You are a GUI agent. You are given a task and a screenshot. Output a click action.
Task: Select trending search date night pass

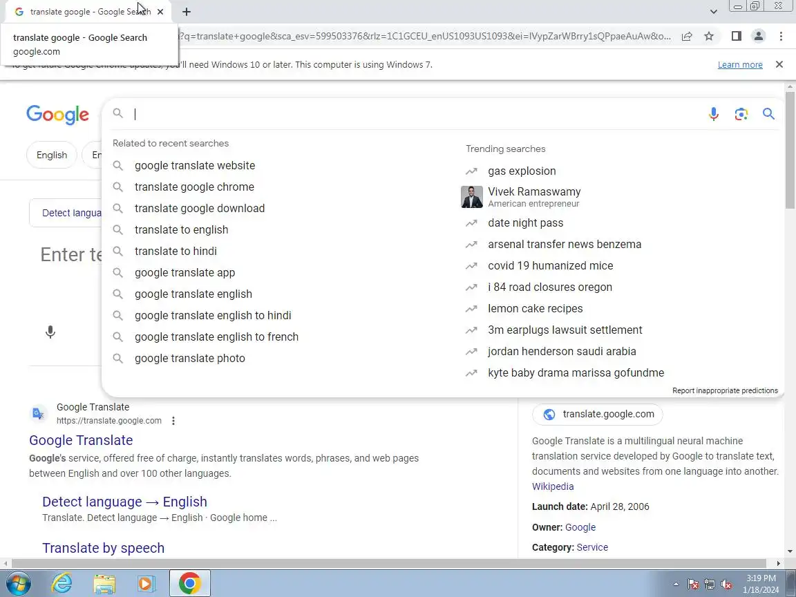(525, 223)
